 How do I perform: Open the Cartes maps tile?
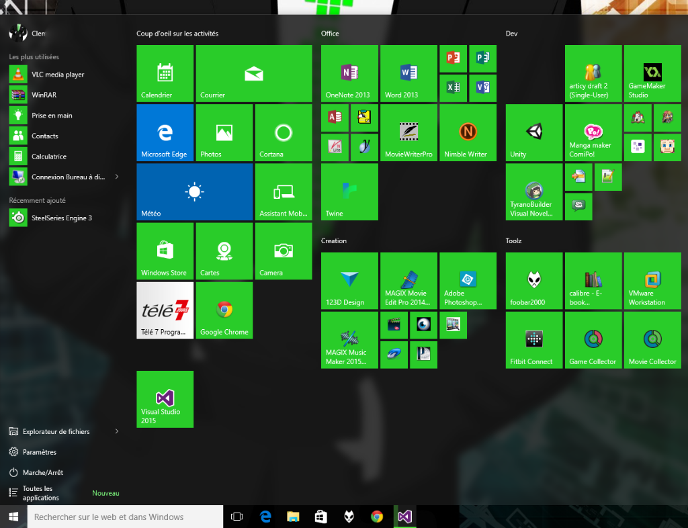point(224,251)
